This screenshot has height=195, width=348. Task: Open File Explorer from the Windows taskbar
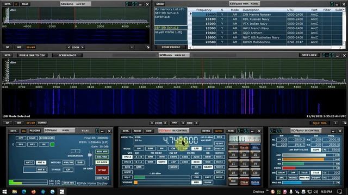tap(15, 192)
